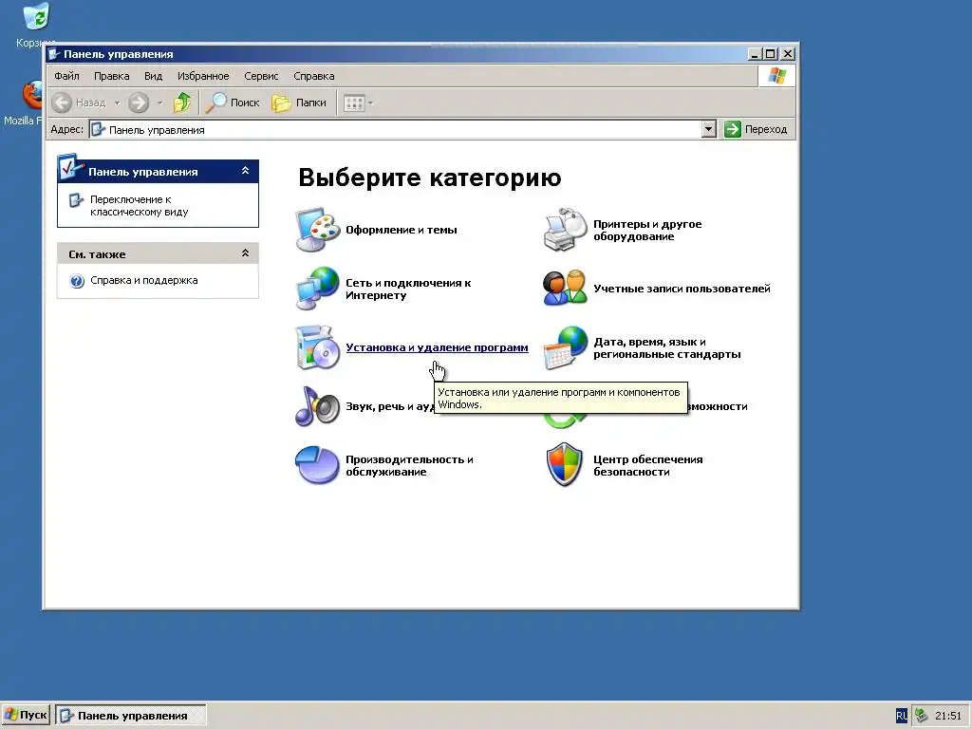Click the RU language indicator in the tray
The height and width of the screenshot is (729, 972).
[902, 716]
